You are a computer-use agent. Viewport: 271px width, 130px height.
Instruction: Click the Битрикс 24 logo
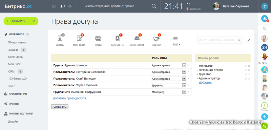tap(18, 6)
